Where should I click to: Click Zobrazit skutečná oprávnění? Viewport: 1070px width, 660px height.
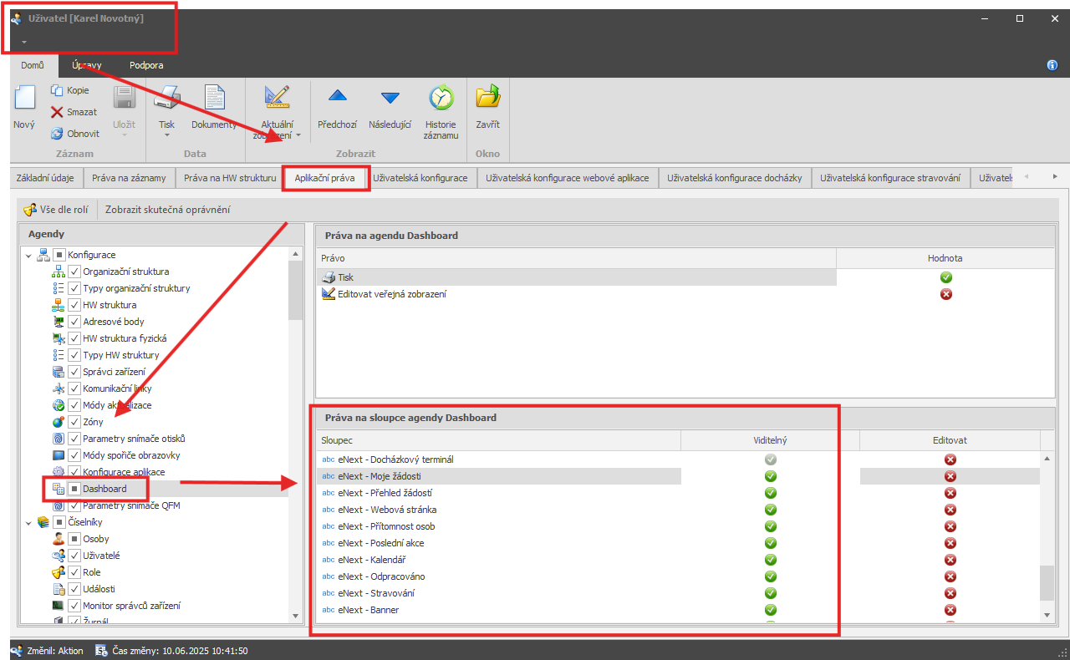(167, 210)
